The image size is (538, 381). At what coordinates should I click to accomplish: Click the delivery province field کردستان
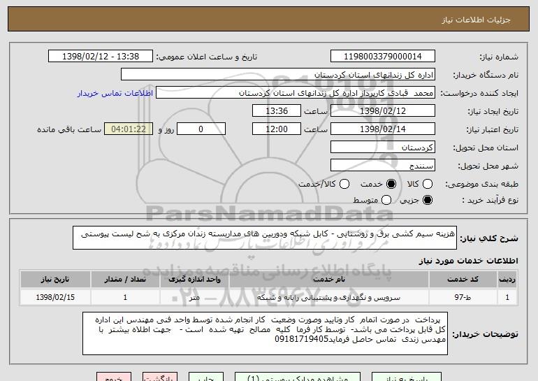tap(383, 148)
